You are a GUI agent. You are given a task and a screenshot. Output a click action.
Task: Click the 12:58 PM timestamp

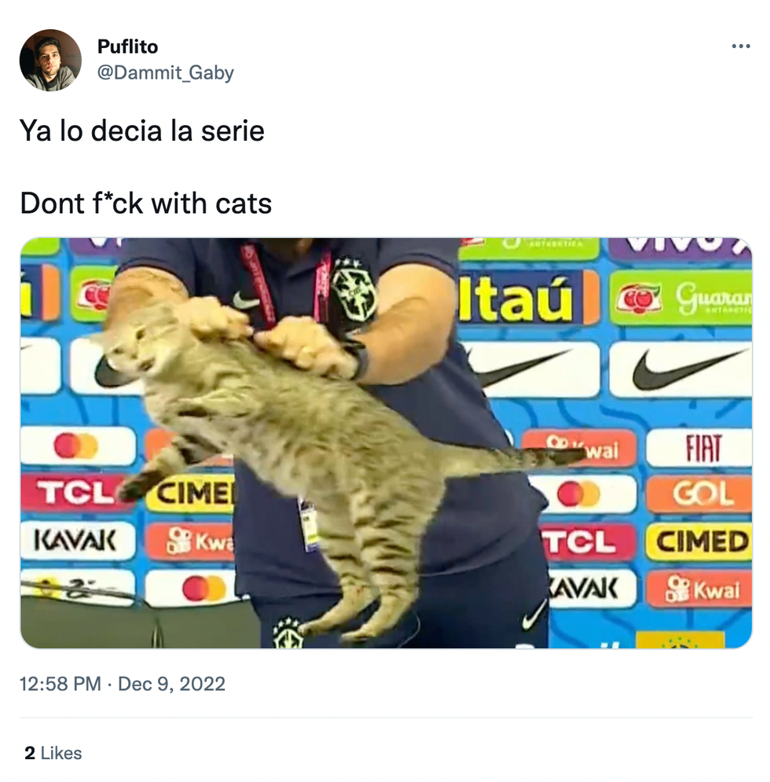point(60,684)
